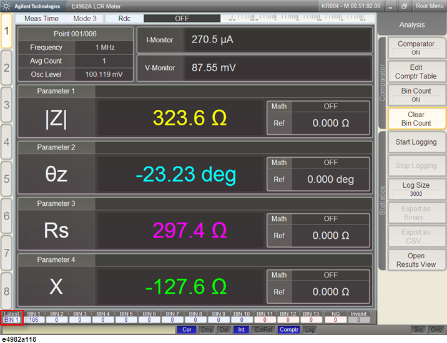Select the |Z| parameter 1 label
Image resolution: width=447 pixels, height=343 pixels.
(56, 118)
